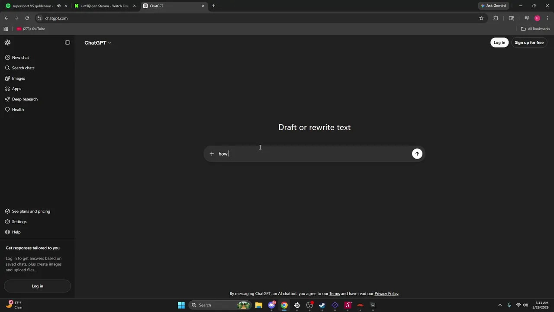Click the ChatGPT logo in the sidebar
This screenshot has height=312, width=554.
pyautogui.click(x=8, y=42)
